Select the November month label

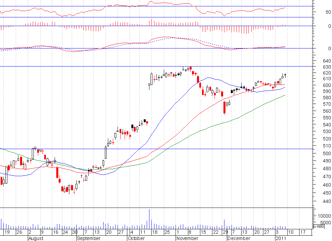coord(187,238)
